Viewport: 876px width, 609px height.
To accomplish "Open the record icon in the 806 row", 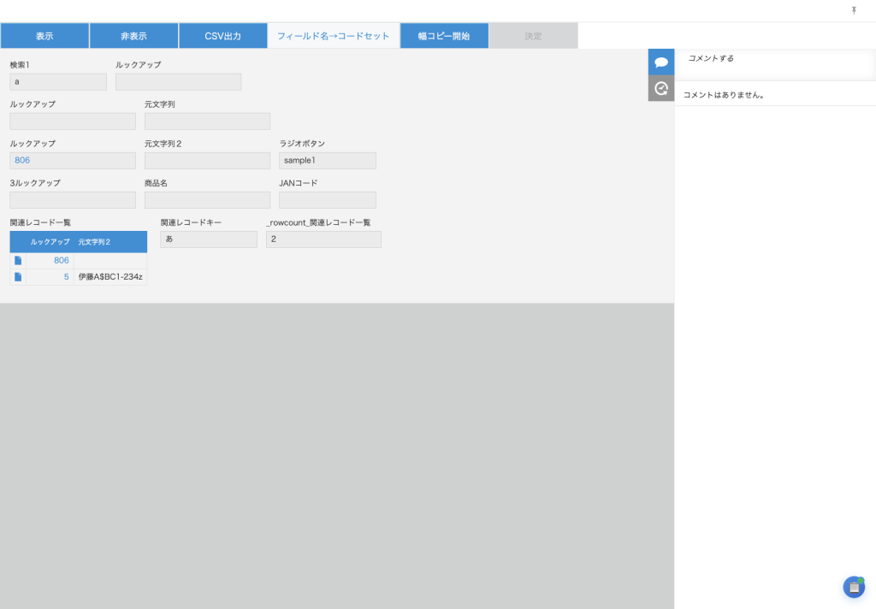I will click(x=18, y=261).
